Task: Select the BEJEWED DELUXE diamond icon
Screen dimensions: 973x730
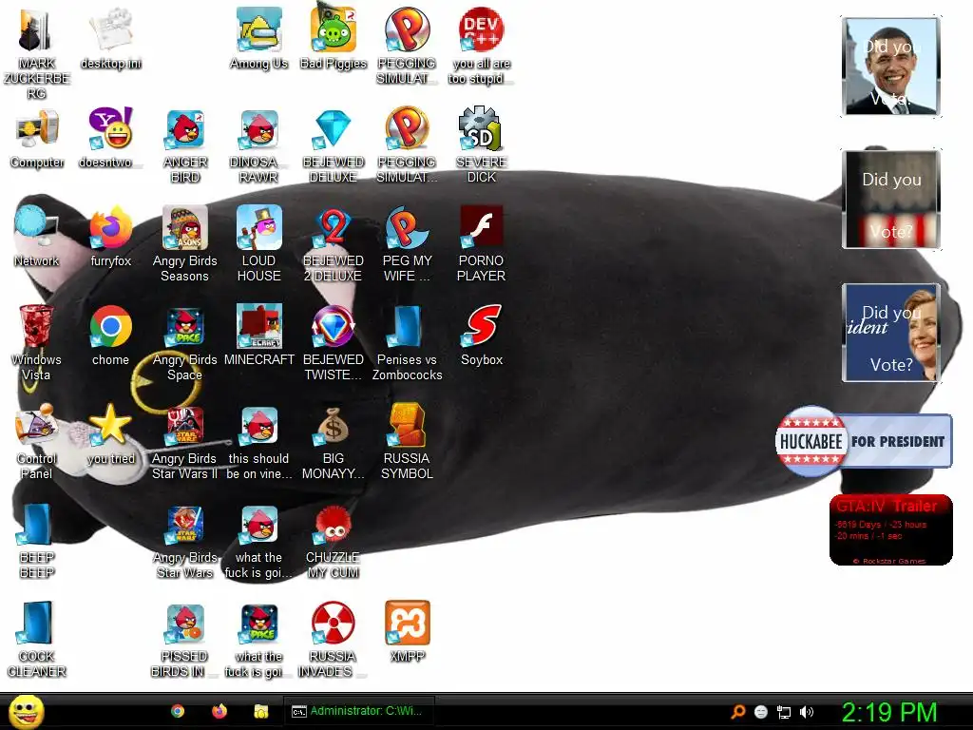Action: tap(334, 128)
